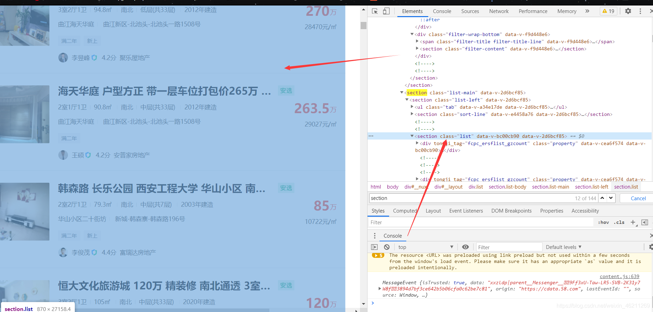
Task: Select section.list-main breadcrumb
Action: pos(550,187)
